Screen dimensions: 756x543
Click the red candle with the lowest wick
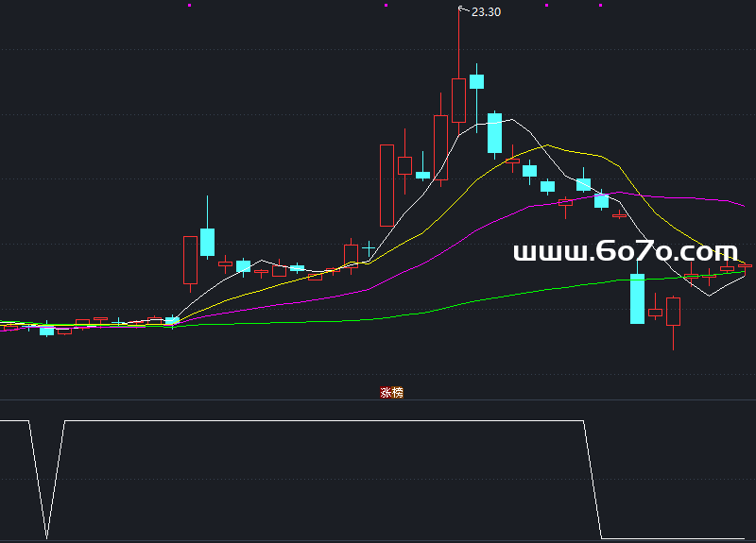(x=673, y=312)
